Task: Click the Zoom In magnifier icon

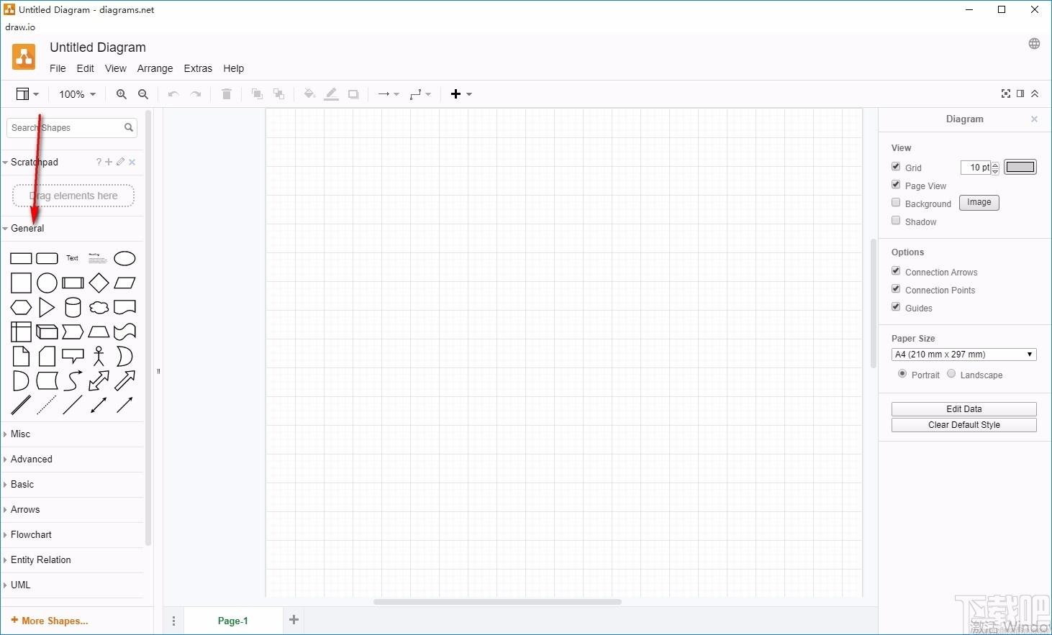Action: click(x=122, y=94)
